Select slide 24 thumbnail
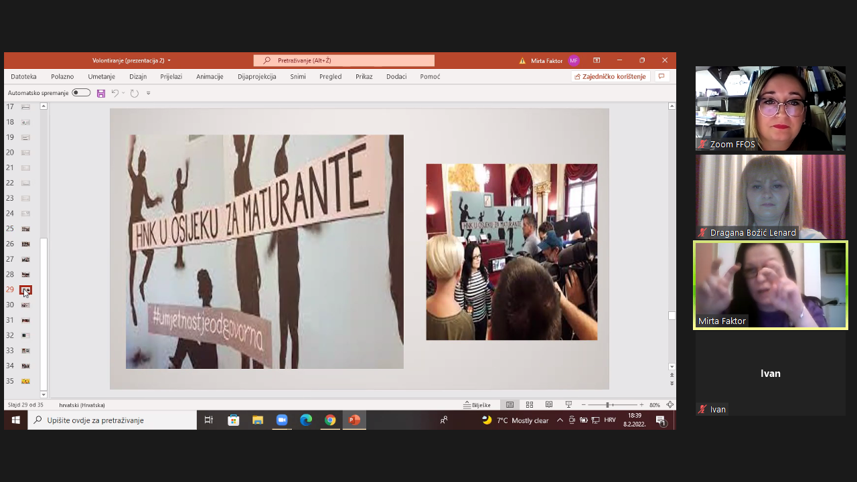Viewport: 857px width, 482px height. coord(25,214)
